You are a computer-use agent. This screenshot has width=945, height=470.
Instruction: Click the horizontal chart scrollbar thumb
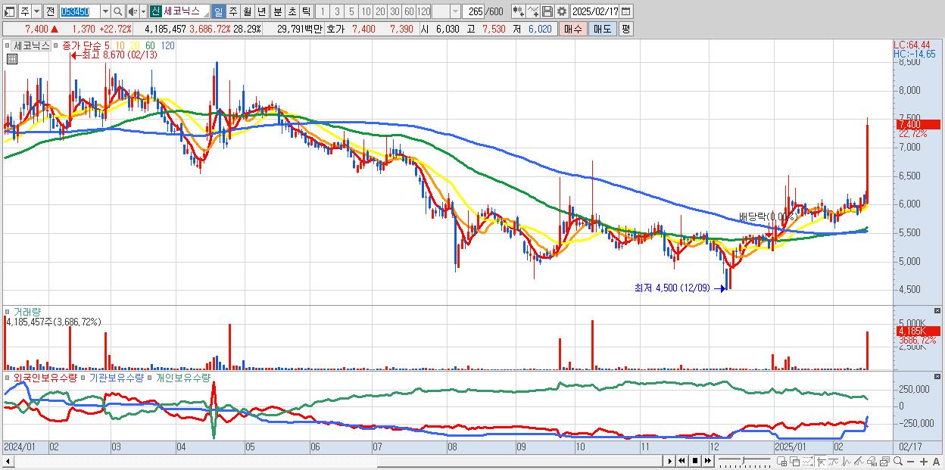click(x=521, y=461)
